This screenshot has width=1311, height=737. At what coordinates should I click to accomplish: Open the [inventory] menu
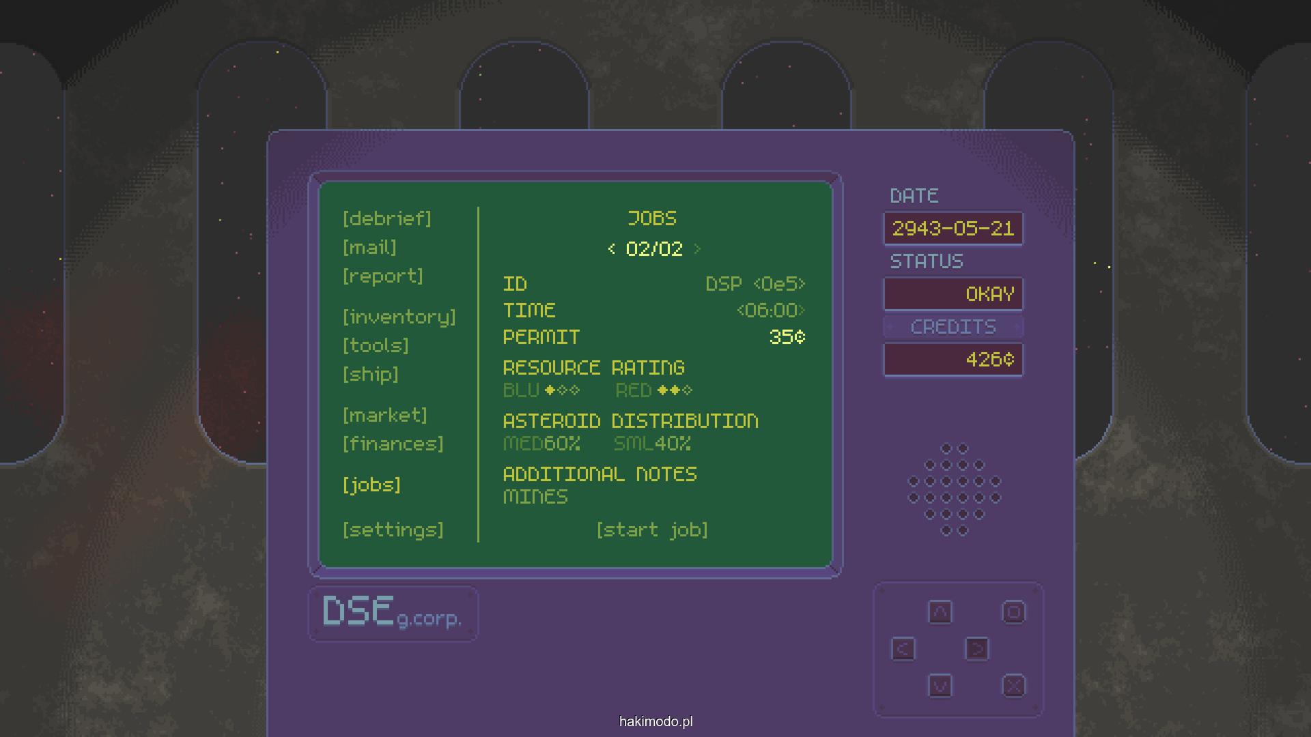(x=399, y=317)
